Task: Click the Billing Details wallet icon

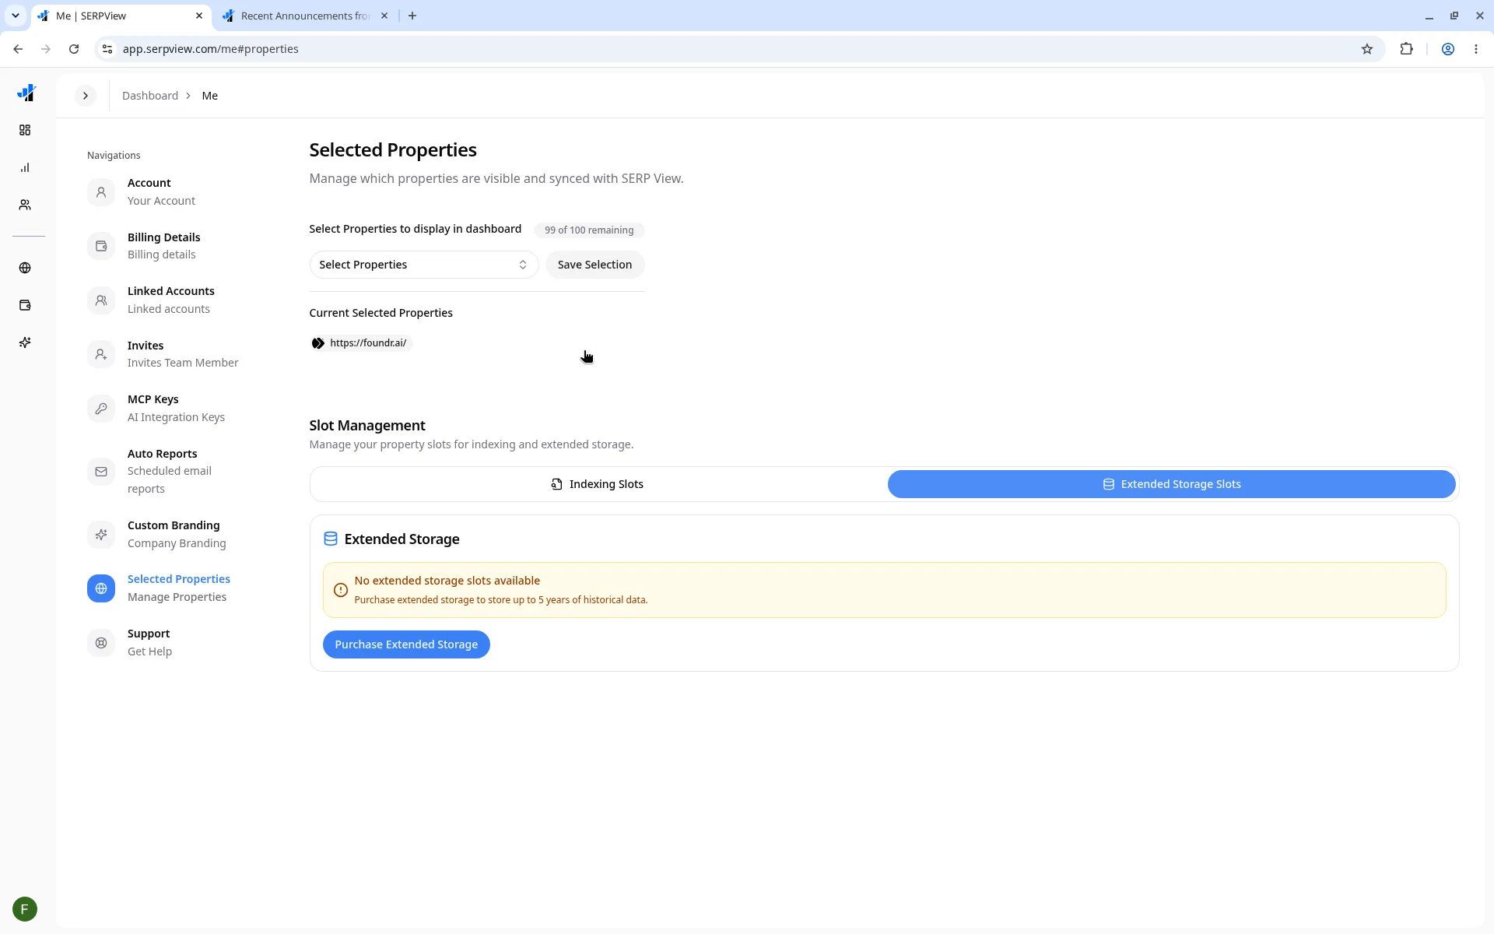Action: (x=101, y=246)
